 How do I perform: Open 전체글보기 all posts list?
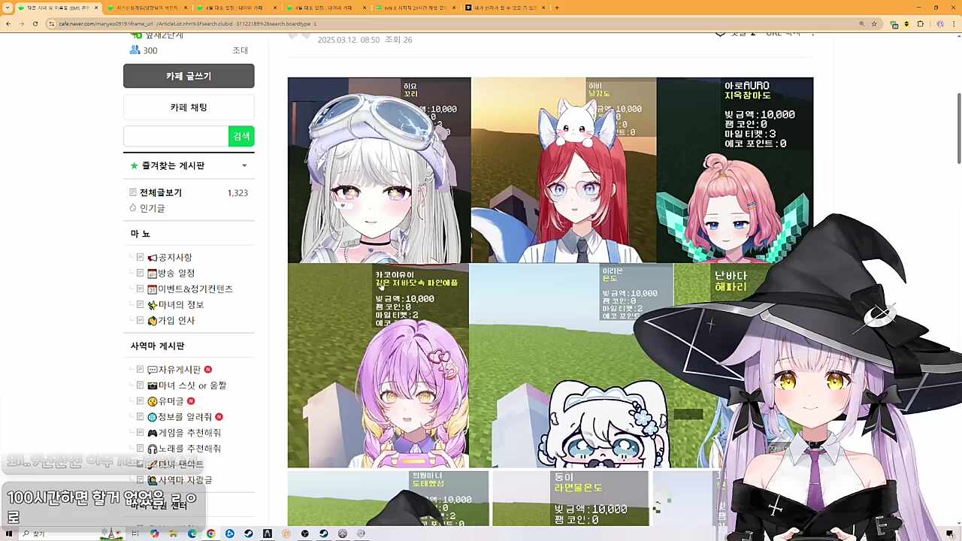coord(161,193)
